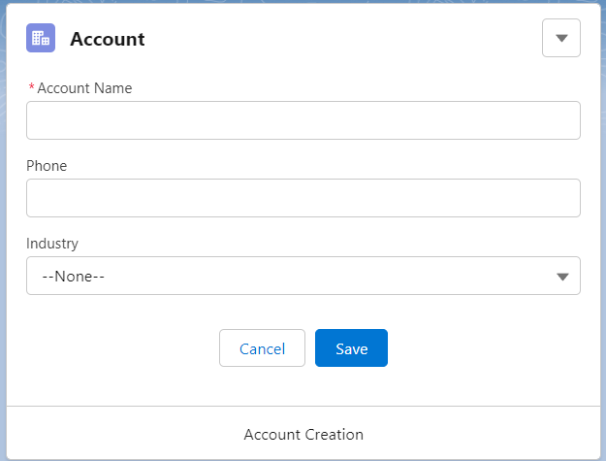The image size is (606, 461).
Task: Click blank space between Industry and buttons
Action: [x=303, y=312]
